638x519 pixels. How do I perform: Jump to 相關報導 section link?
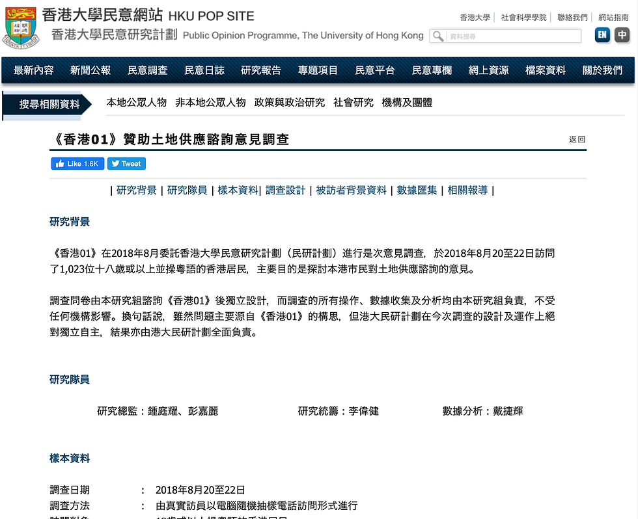(467, 190)
